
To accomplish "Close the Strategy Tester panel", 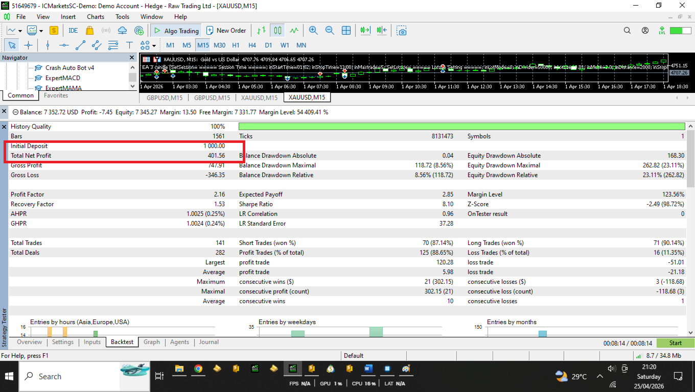I will click(5, 127).
